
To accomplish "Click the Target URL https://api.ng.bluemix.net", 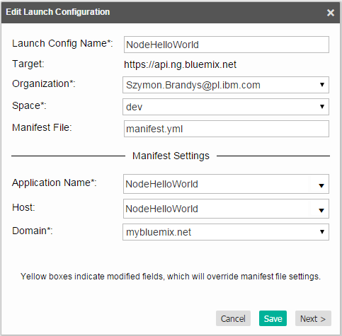I will point(180,64).
